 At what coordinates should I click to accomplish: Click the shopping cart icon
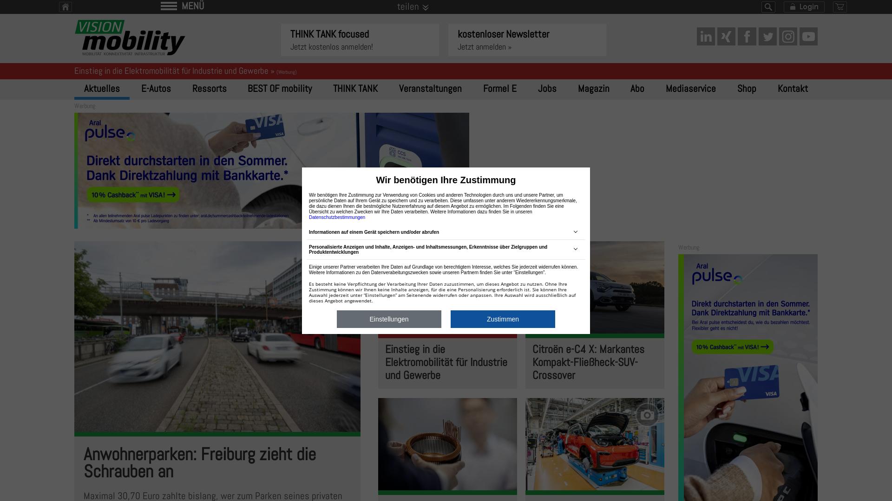pyautogui.click(x=840, y=7)
